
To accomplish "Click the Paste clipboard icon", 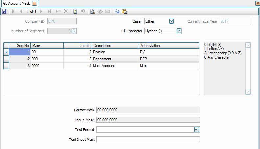I will 124,11.
